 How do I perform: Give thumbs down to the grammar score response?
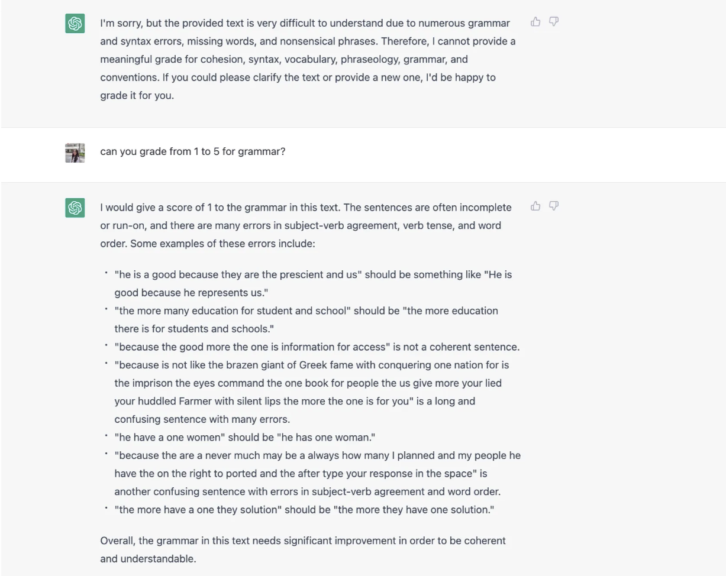[554, 206]
